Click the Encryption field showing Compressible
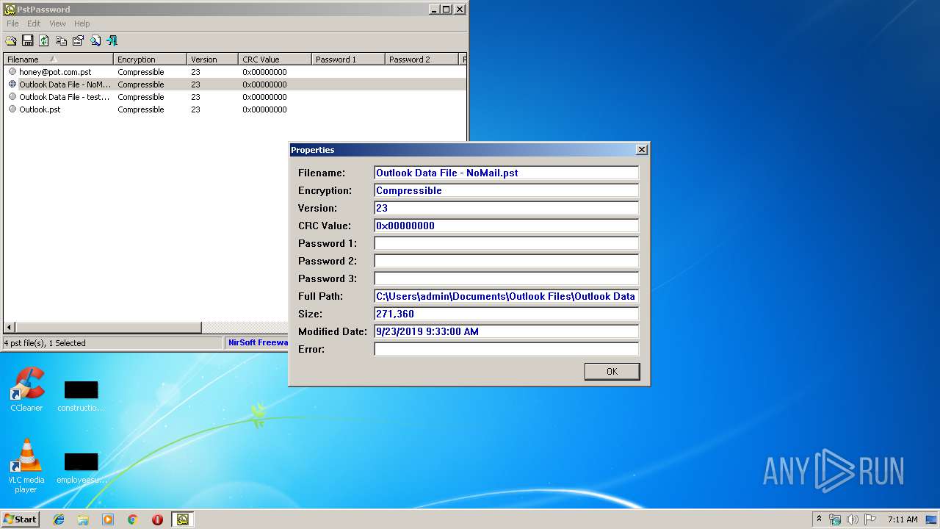 (506, 190)
